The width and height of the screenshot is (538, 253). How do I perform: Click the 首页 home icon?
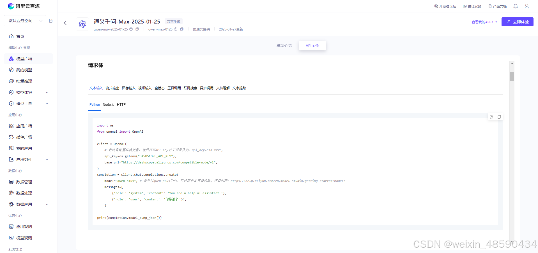11,36
